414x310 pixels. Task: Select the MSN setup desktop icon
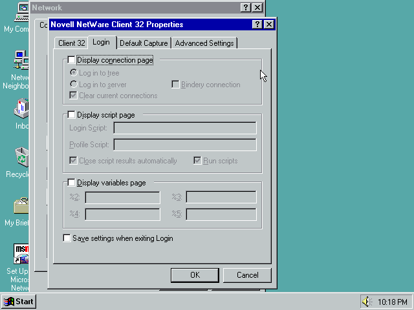click(x=21, y=254)
